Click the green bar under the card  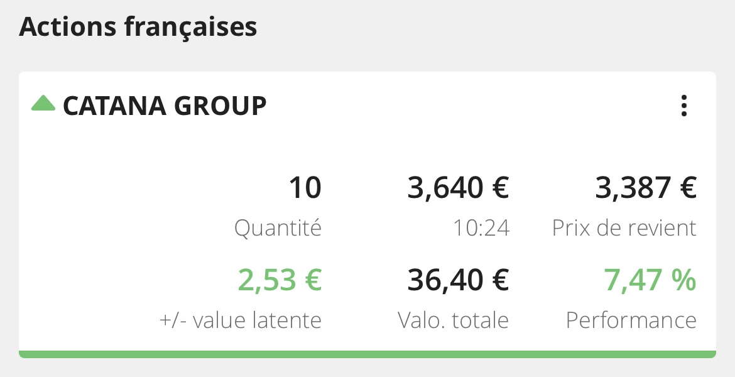367,354
